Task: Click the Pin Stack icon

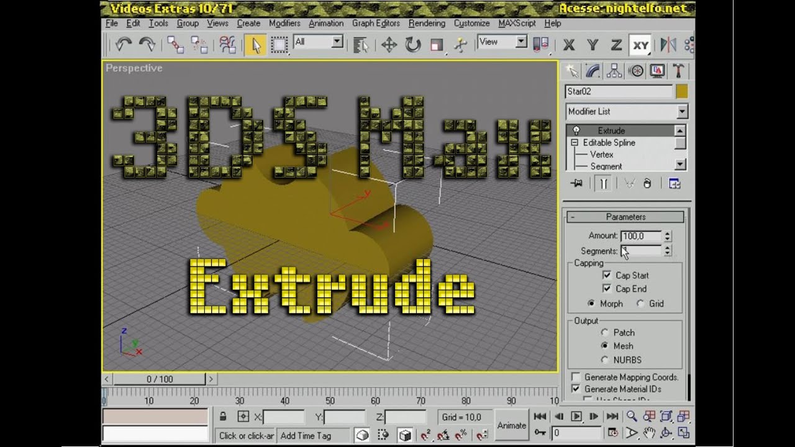Action: [577, 183]
